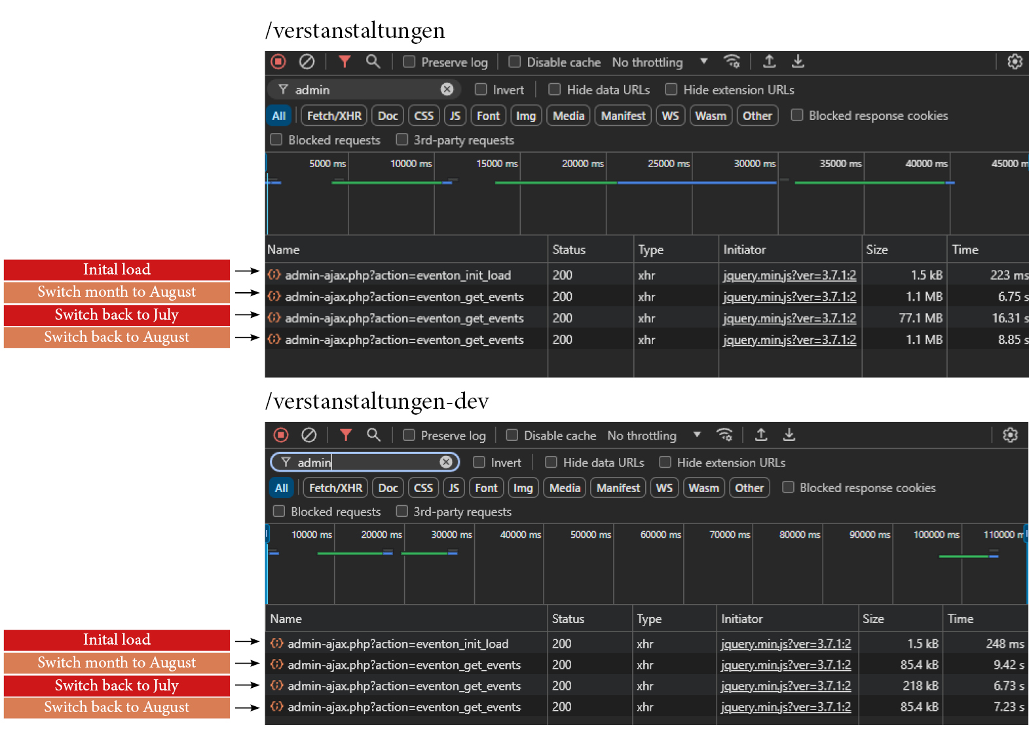1029x735 pixels.
Task: Open jquery initiator link for 218 kB request
Action: pyautogui.click(x=786, y=686)
